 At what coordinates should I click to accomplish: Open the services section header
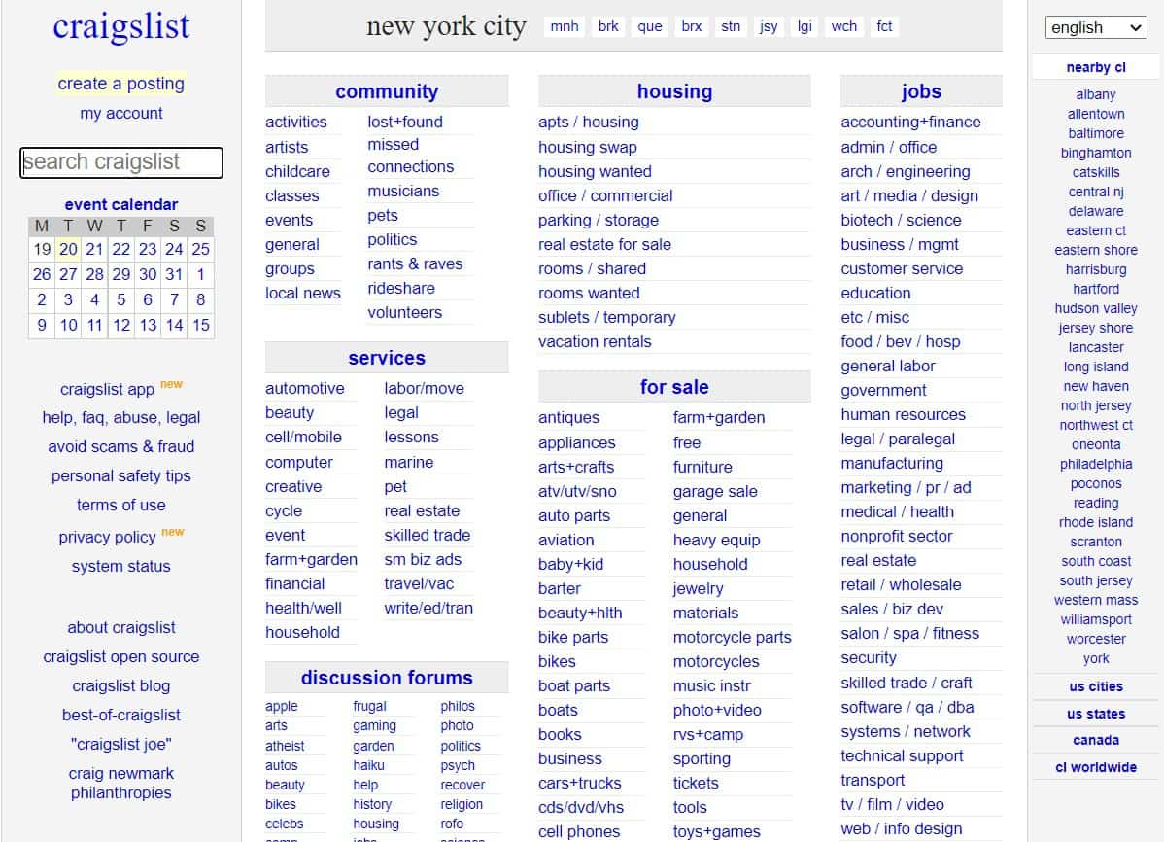(387, 358)
